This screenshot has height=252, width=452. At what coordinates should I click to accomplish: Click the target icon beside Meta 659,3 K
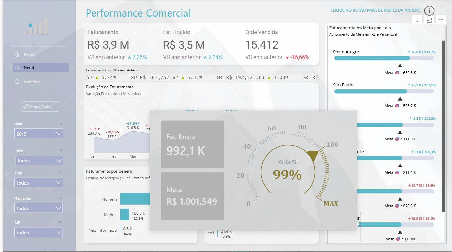(x=397, y=73)
